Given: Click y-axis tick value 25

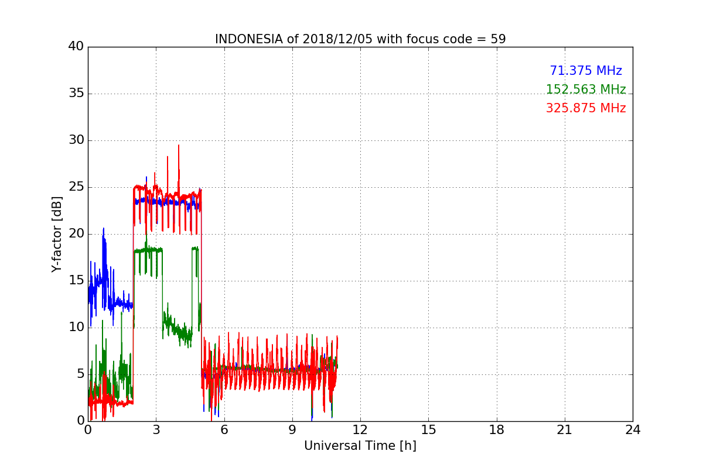Looking at the screenshot, I should [x=76, y=187].
